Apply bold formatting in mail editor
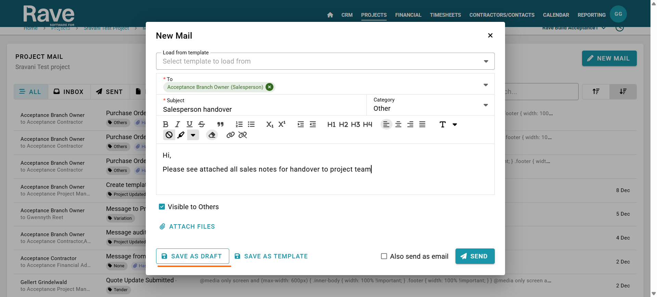The image size is (657, 297). coord(166,124)
